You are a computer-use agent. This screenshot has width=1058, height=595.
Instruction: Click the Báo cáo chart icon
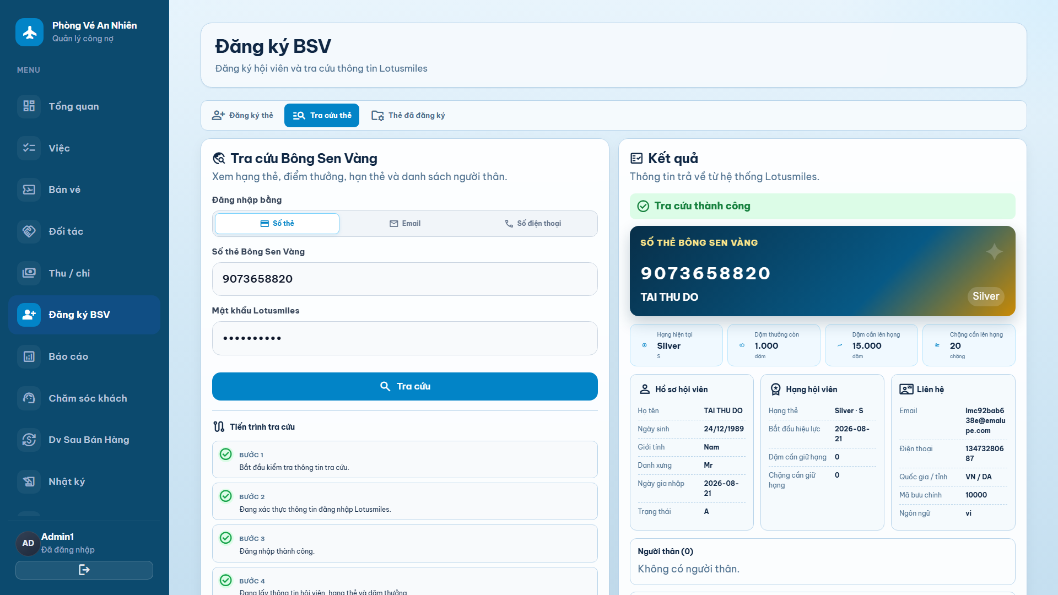[29, 356]
